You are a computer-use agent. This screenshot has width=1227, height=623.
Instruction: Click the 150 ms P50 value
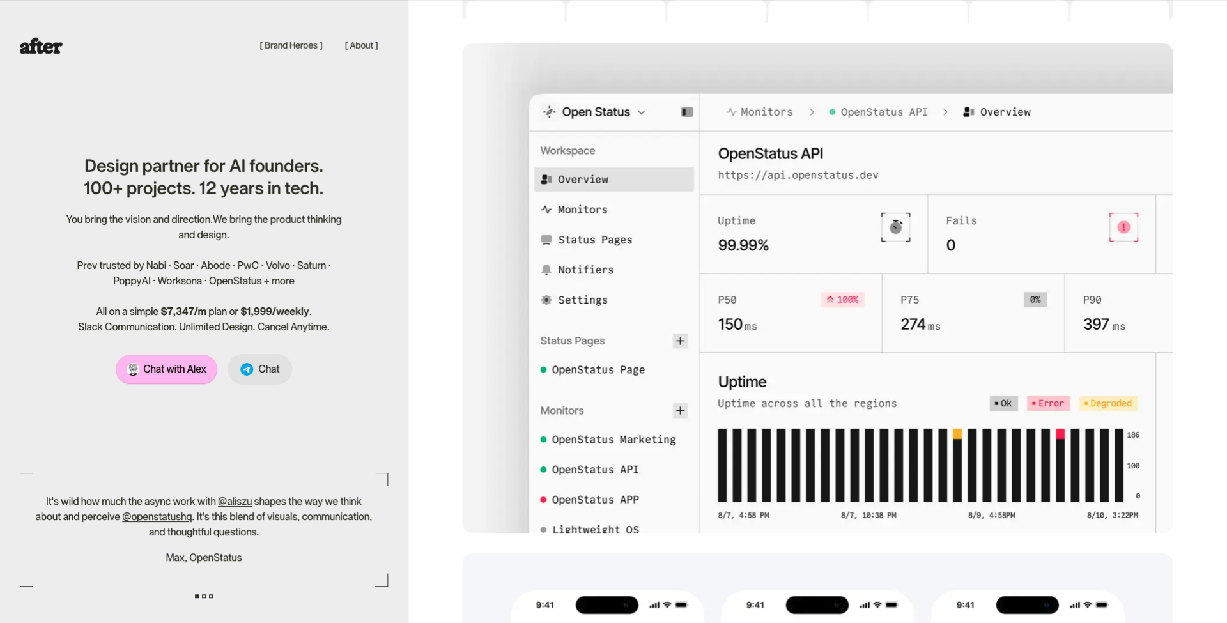tap(737, 325)
